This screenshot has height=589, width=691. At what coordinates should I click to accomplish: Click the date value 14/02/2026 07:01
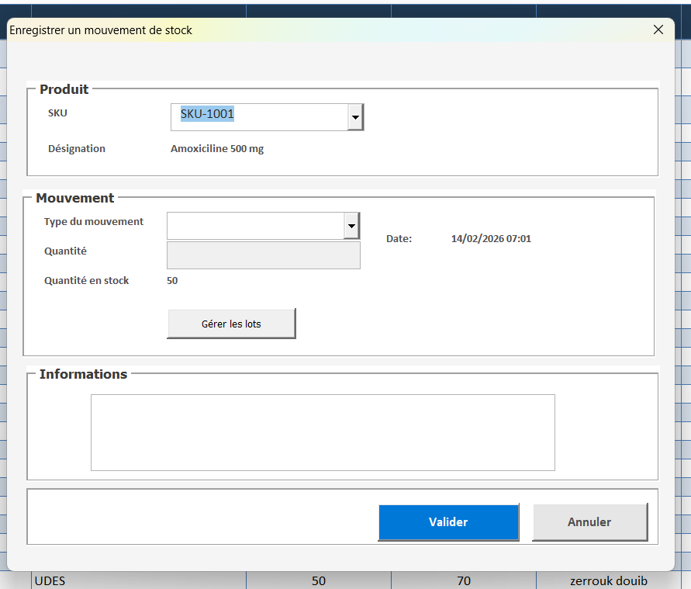tap(491, 239)
